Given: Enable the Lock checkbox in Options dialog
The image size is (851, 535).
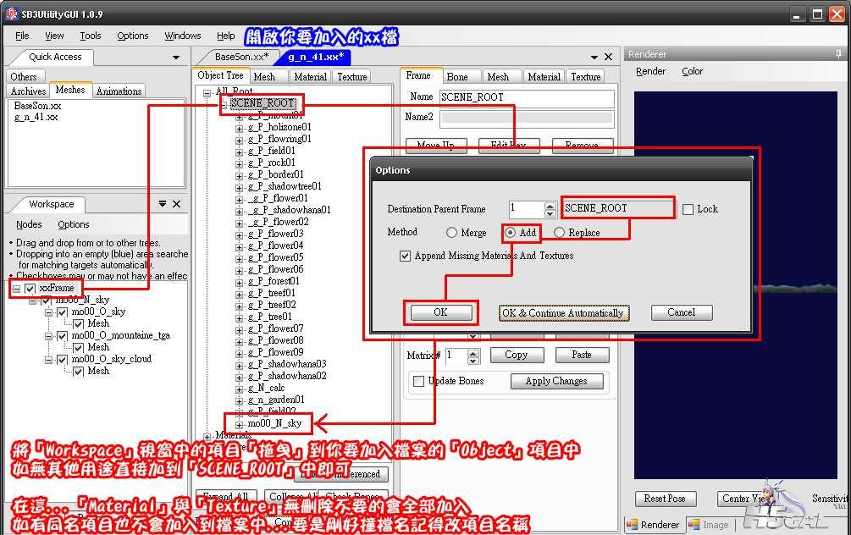Looking at the screenshot, I should (x=688, y=209).
